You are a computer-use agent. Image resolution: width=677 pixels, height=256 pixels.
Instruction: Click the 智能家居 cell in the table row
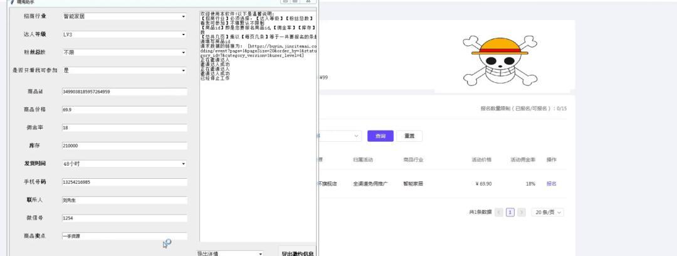413,184
